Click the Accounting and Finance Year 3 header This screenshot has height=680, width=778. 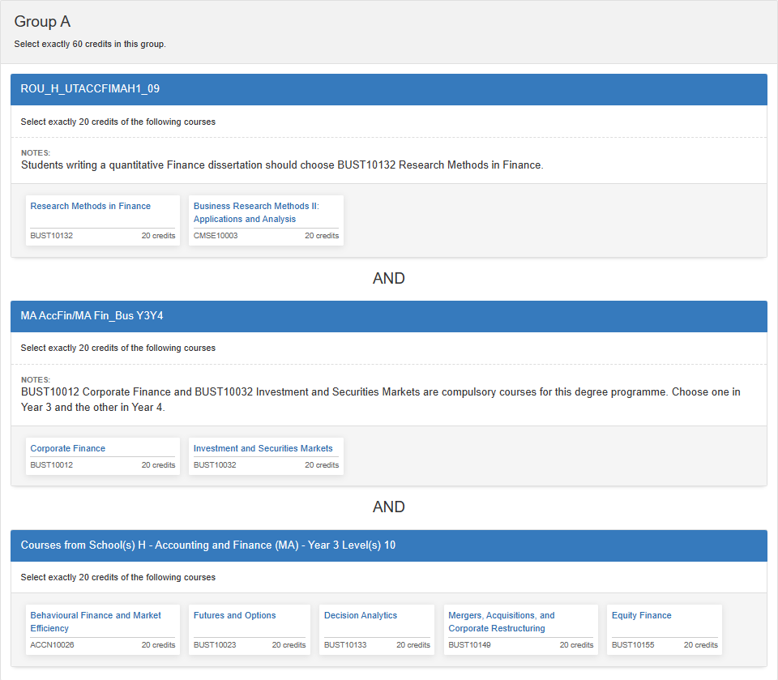pos(389,545)
